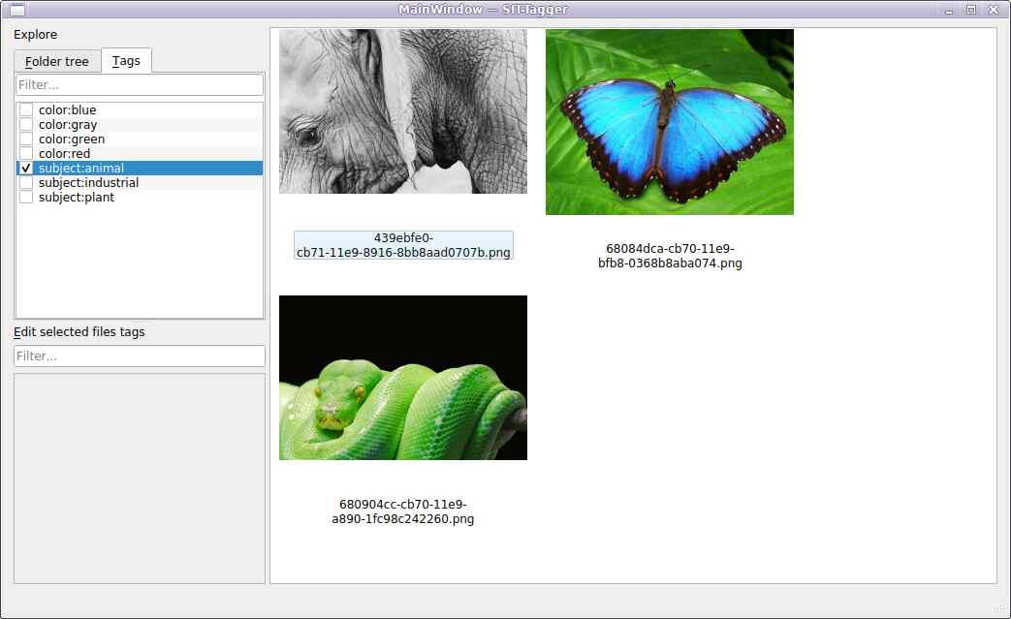
Task: Click the Filter field under Edit selected files tags
Action: [139, 356]
